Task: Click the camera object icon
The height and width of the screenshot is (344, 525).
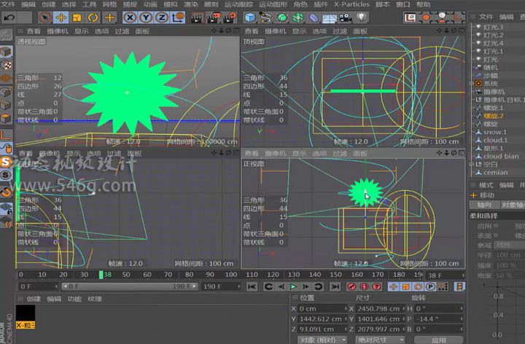Action: [x=346, y=17]
